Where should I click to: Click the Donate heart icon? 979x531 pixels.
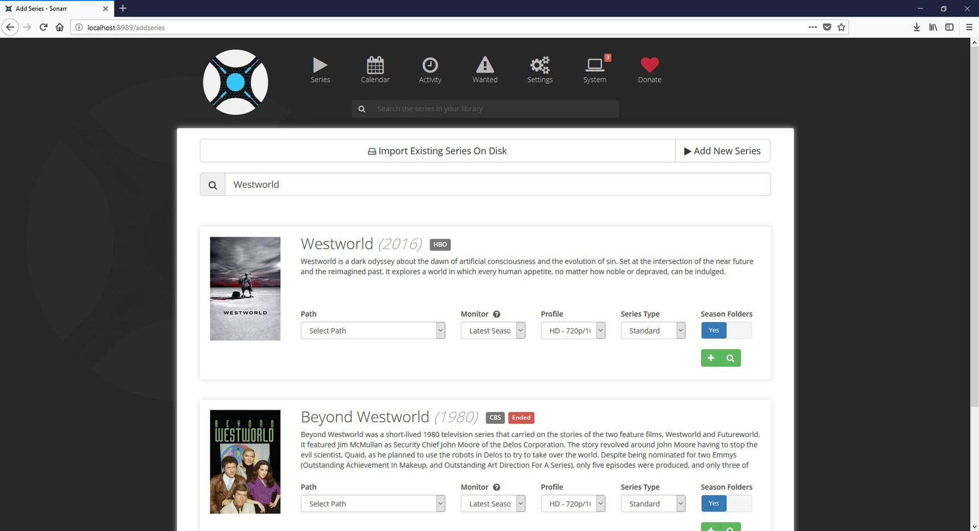coord(649,65)
